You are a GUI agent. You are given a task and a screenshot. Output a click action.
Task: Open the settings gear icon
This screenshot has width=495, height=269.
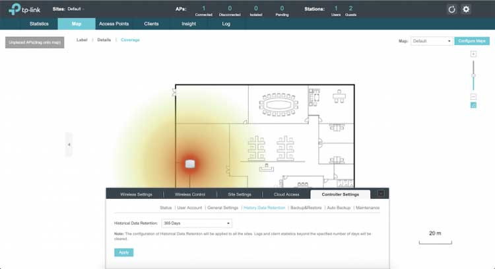tap(466, 9)
